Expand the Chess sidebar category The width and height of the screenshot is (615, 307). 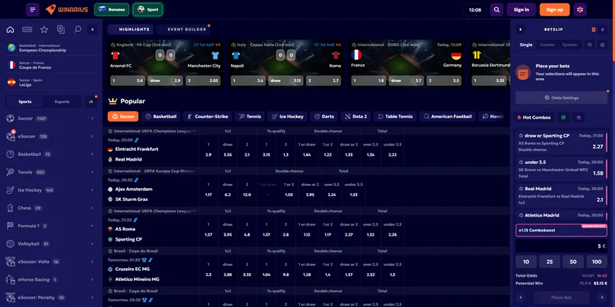[x=51, y=208]
